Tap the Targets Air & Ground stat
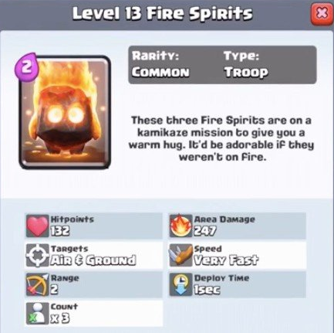 pos(94,255)
